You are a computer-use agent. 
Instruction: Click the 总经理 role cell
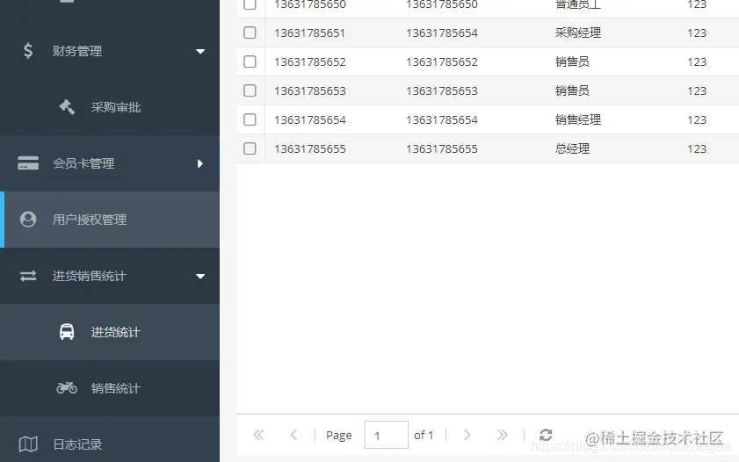point(572,148)
